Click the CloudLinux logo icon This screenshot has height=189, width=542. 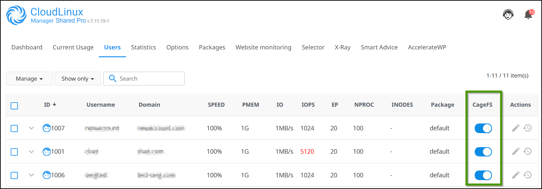tap(16, 15)
